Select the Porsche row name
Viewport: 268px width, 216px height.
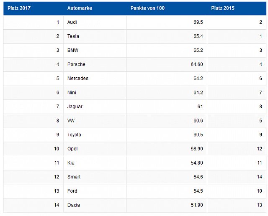click(76, 64)
